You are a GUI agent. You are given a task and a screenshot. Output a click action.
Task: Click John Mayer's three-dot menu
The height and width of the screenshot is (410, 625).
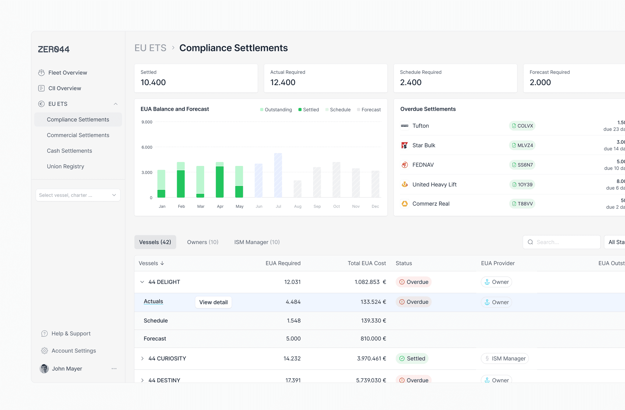point(114,369)
